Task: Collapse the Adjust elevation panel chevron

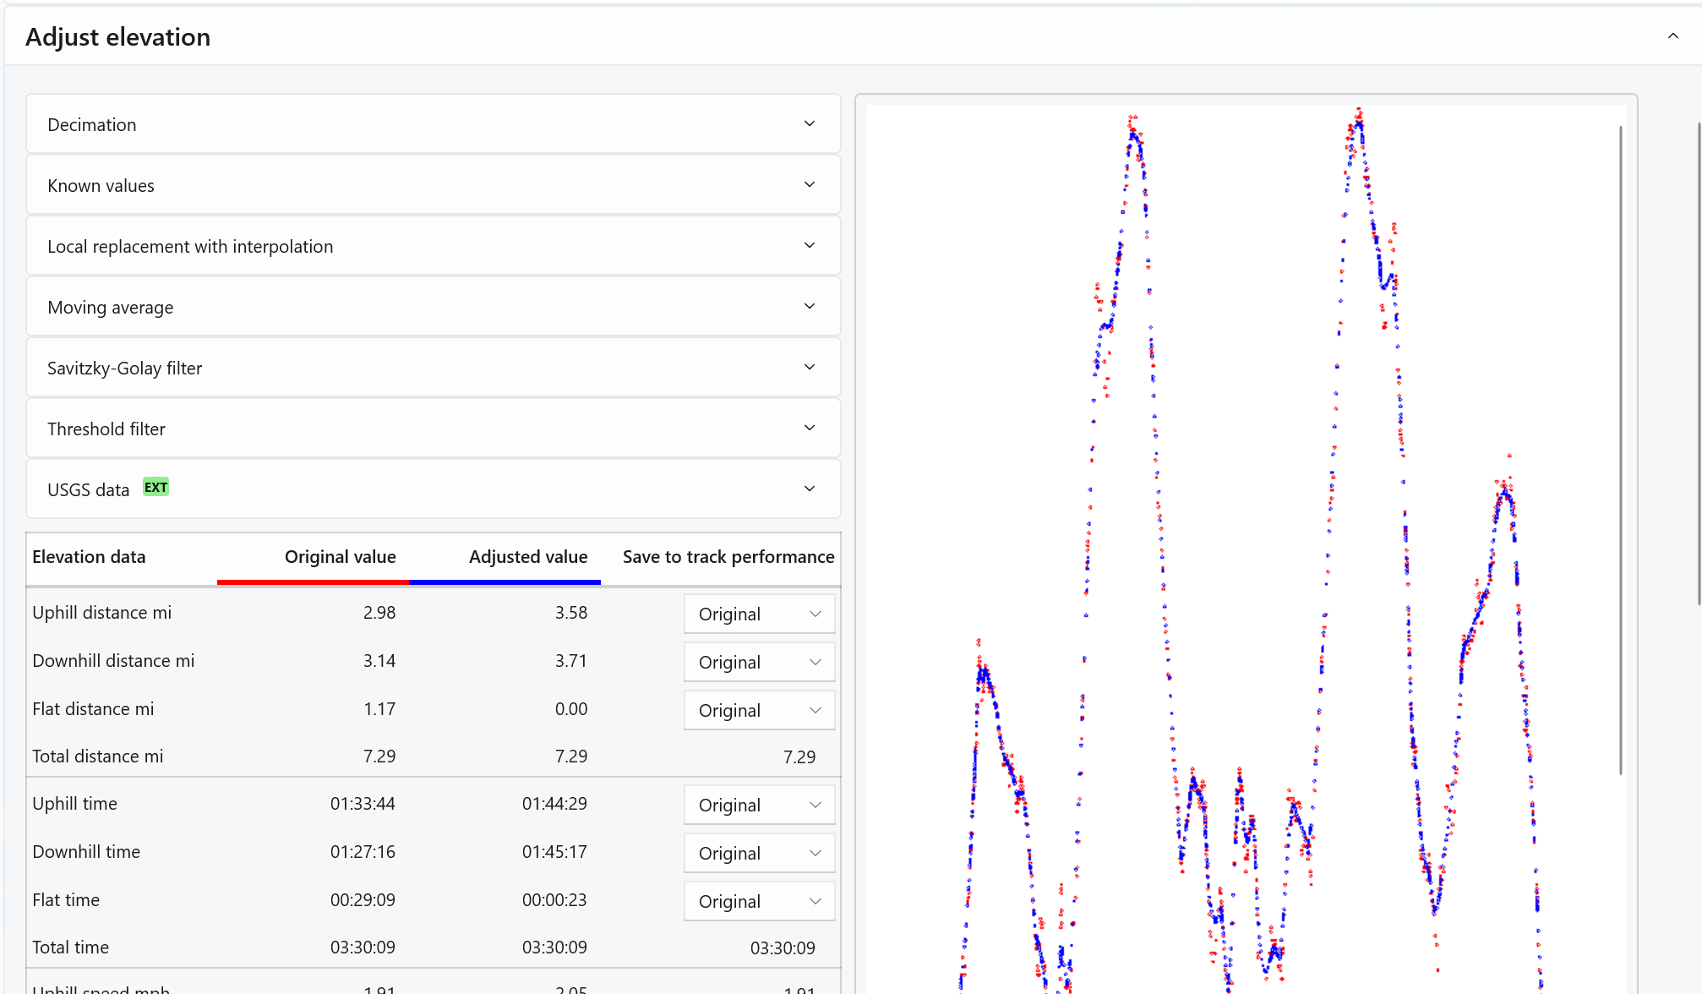Action: point(1672,36)
